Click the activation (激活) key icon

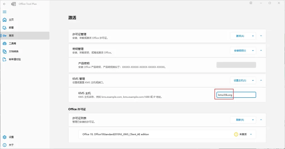point(4,35)
